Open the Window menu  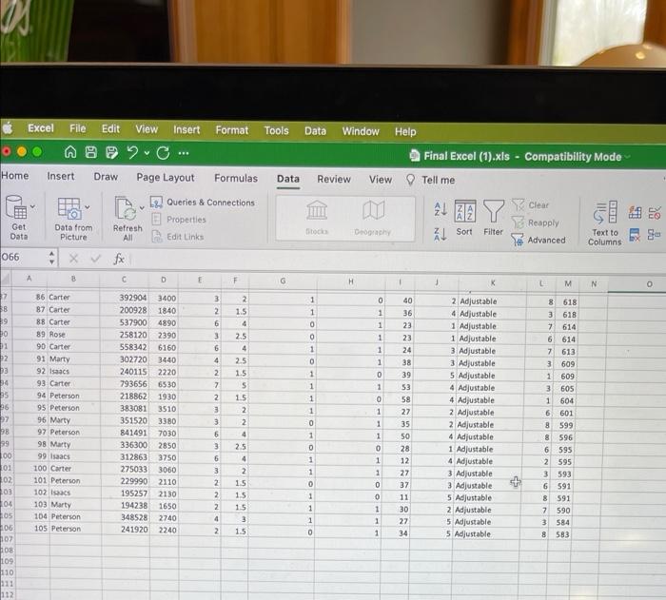click(361, 131)
